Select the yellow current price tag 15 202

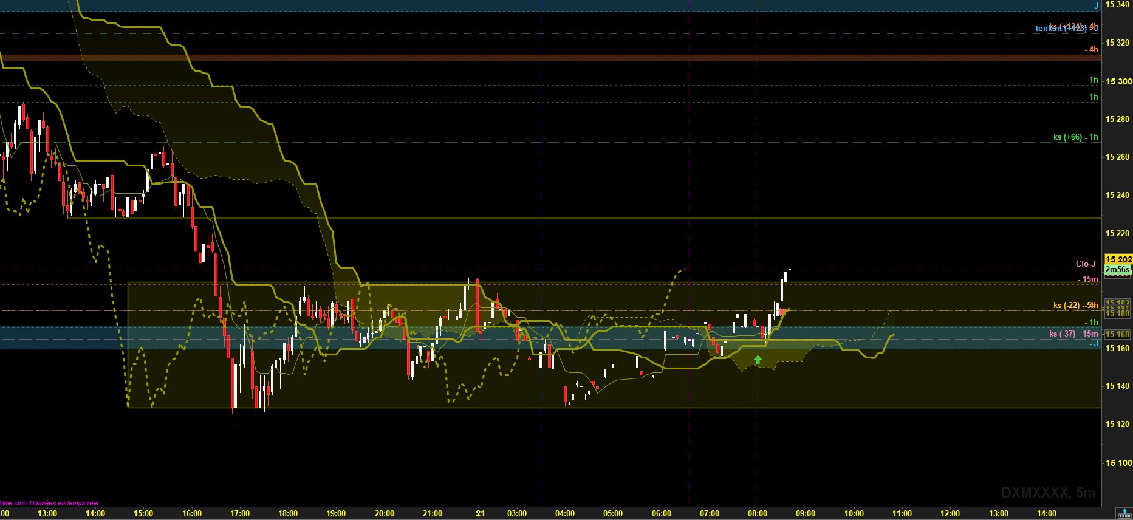pyautogui.click(x=1118, y=260)
